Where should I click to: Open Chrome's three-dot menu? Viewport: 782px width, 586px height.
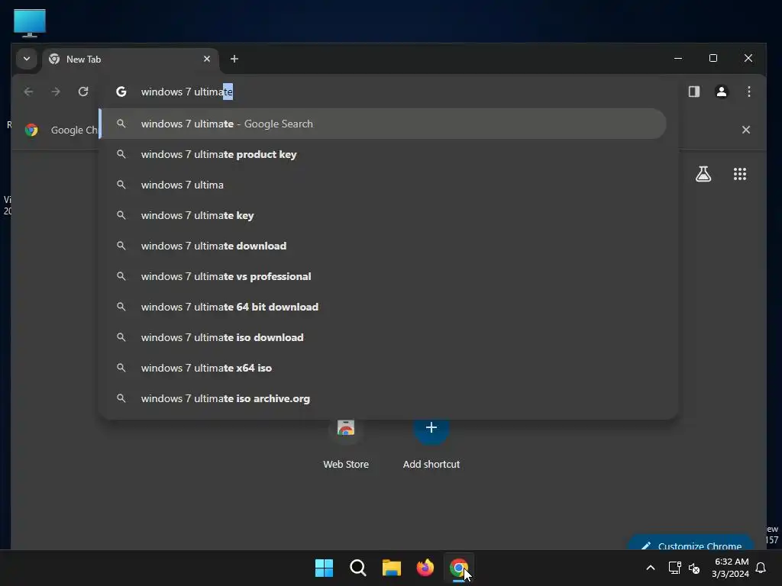click(x=748, y=92)
